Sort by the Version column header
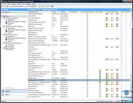133x103 pixels. (x=56, y=12)
